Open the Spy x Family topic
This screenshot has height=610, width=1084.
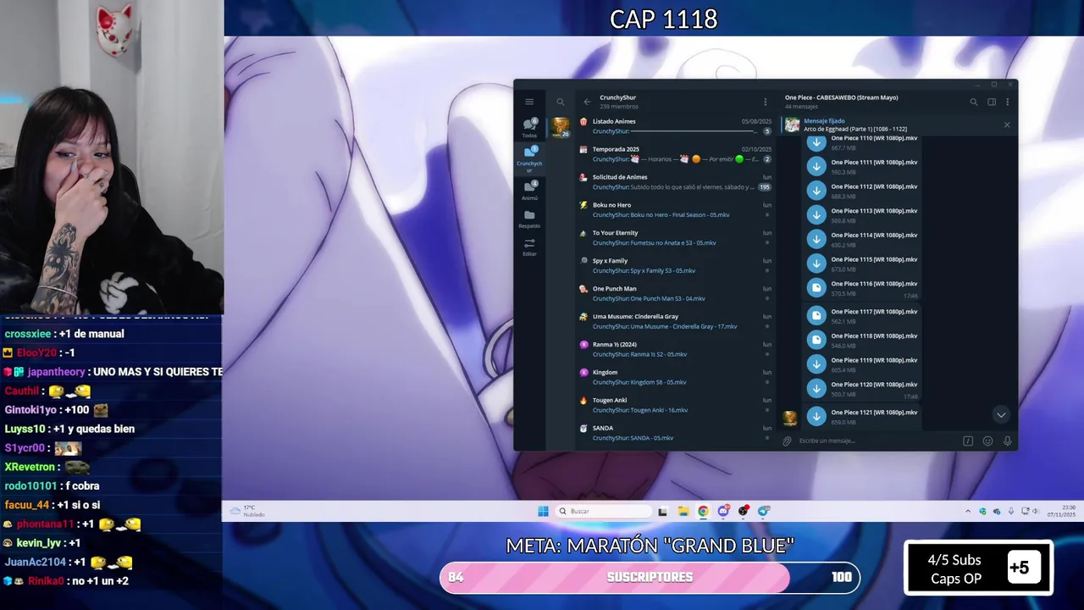pyautogui.click(x=675, y=266)
